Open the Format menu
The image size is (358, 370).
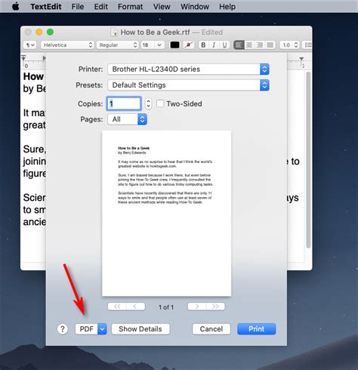(x=130, y=7)
